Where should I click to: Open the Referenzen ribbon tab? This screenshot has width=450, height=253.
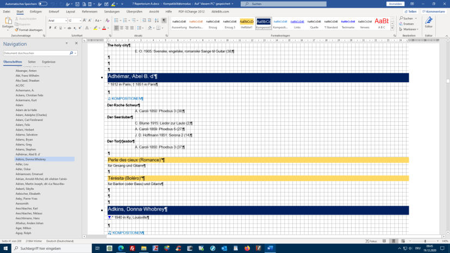click(90, 11)
